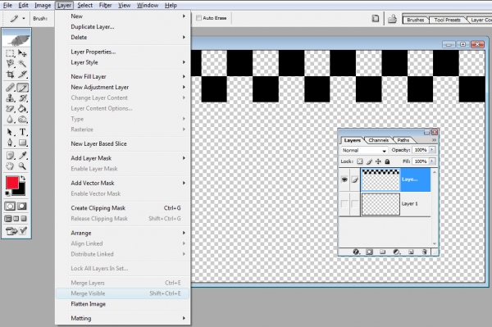Create a new layer via panel icon
The height and width of the screenshot is (327, 492).
(411, 252)
